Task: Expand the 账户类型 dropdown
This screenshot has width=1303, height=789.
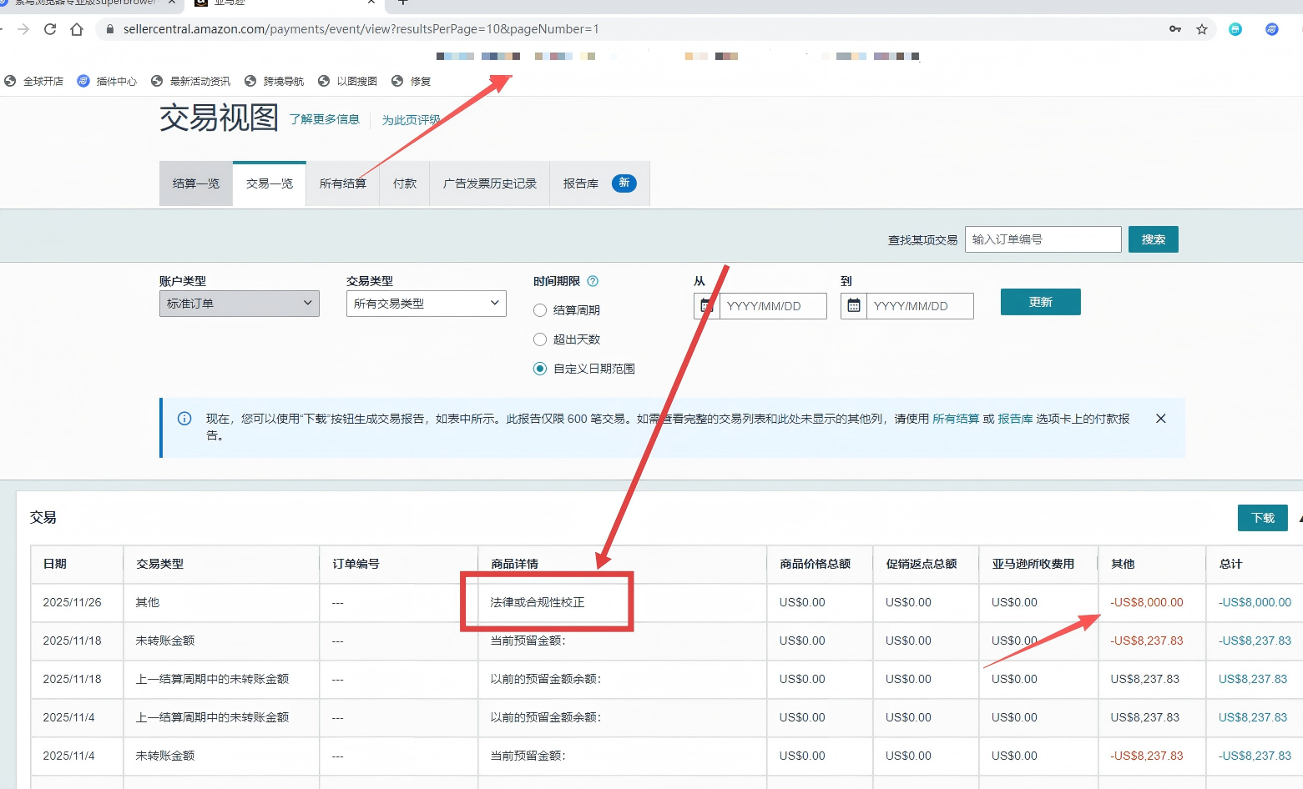Action: (x=239, y=304)
